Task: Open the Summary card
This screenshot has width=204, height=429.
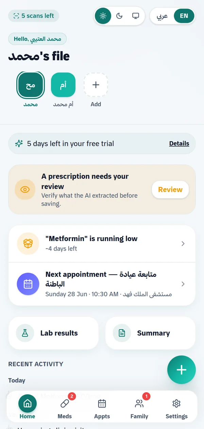Action: pyautogui.click(x=151, y=333)
